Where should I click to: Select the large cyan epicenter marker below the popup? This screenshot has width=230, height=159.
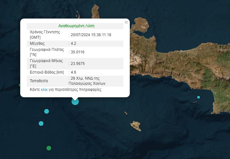[75, 101]
